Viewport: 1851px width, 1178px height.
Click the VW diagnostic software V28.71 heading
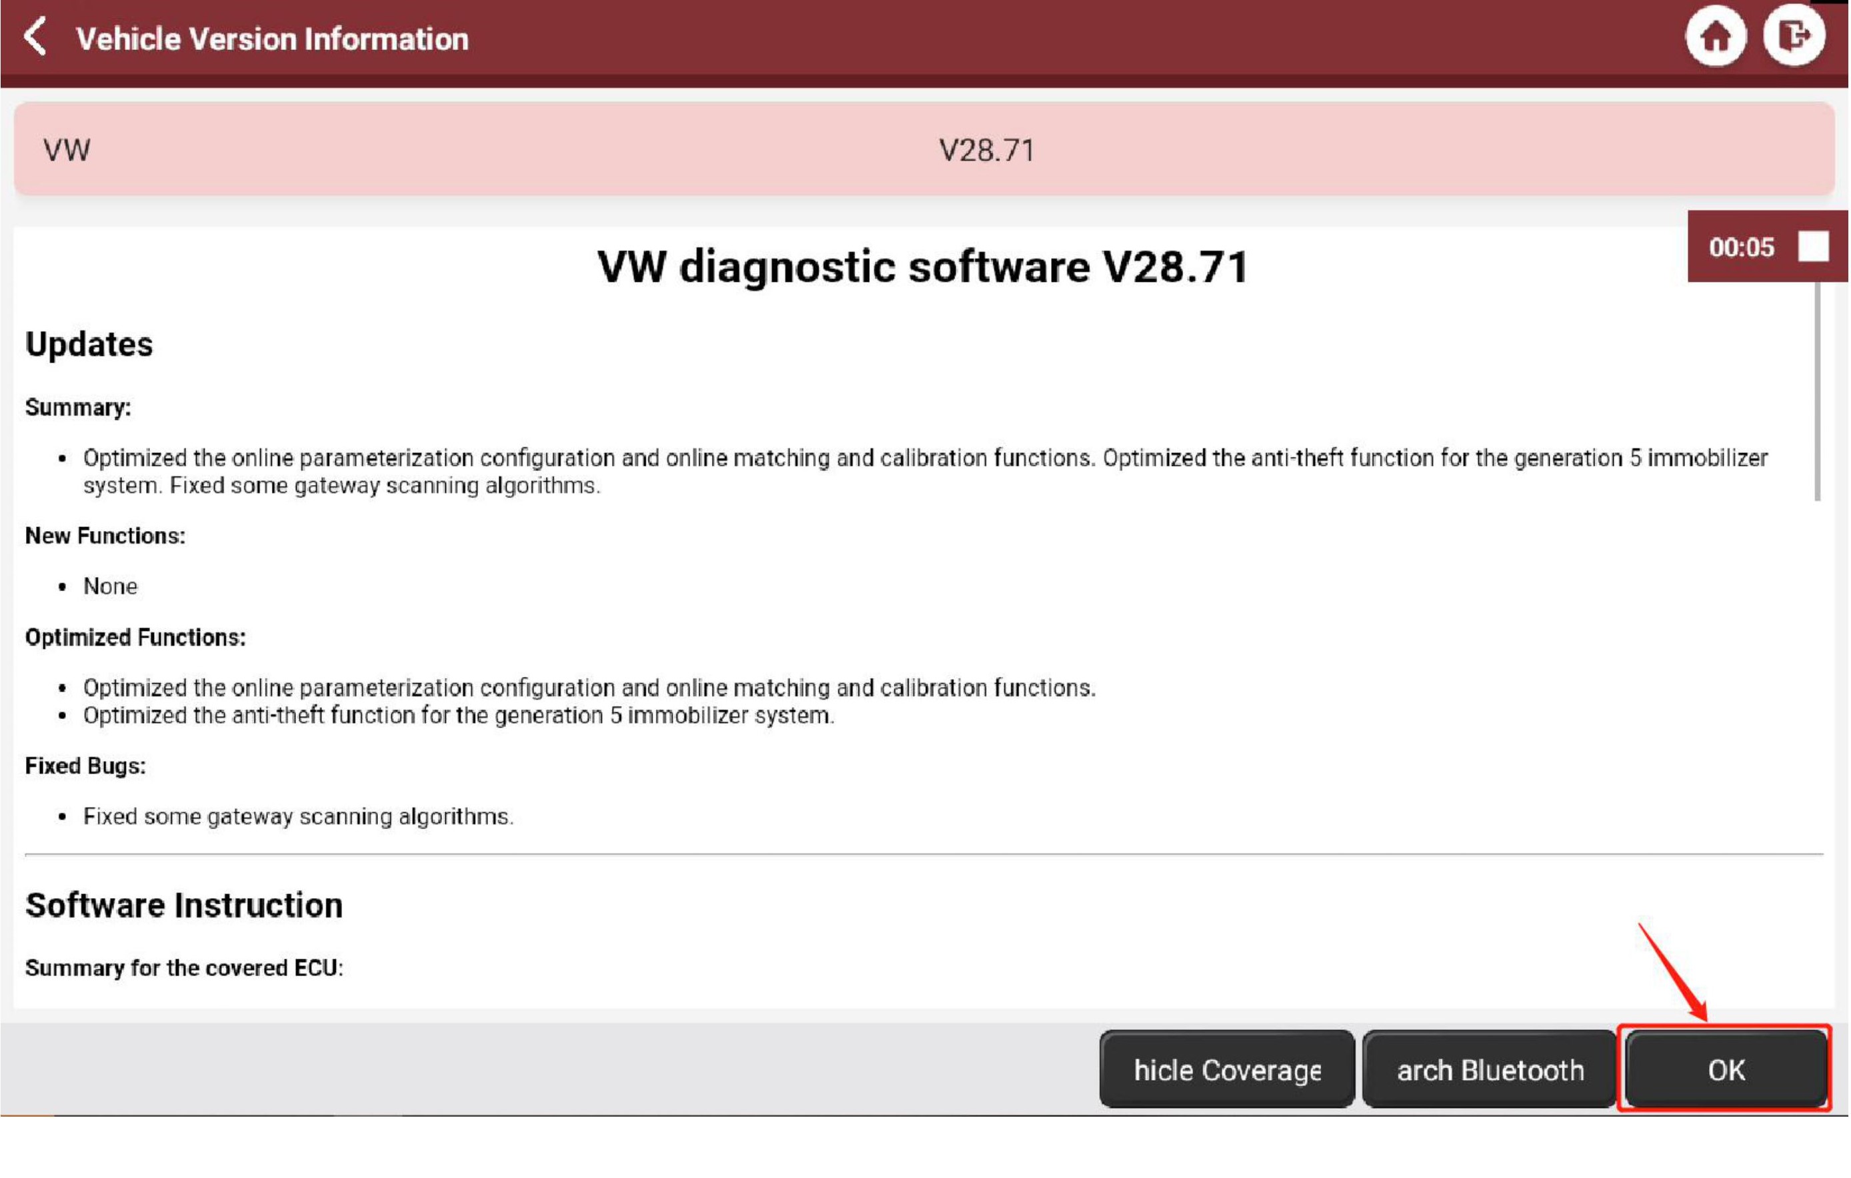click(x=923, y=267)
